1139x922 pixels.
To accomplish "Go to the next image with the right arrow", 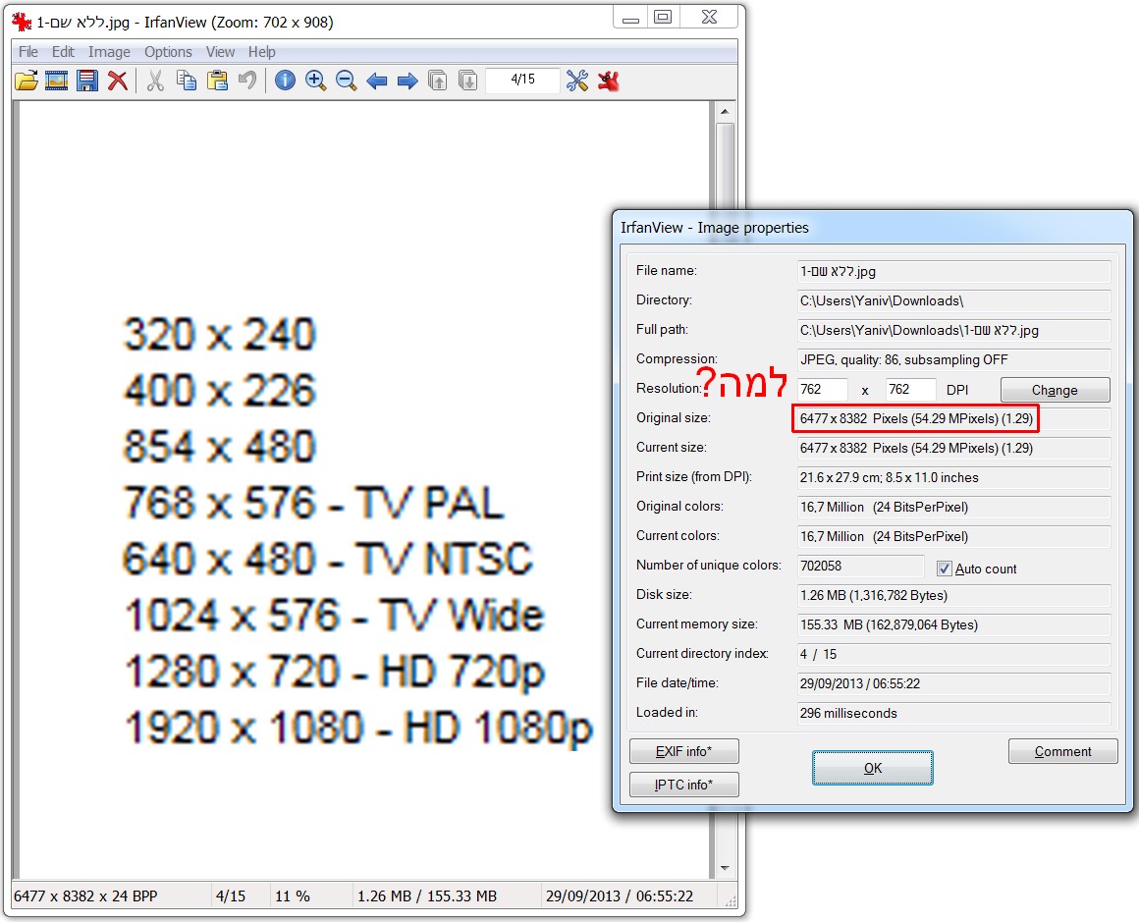I will (x=407, y=81).
